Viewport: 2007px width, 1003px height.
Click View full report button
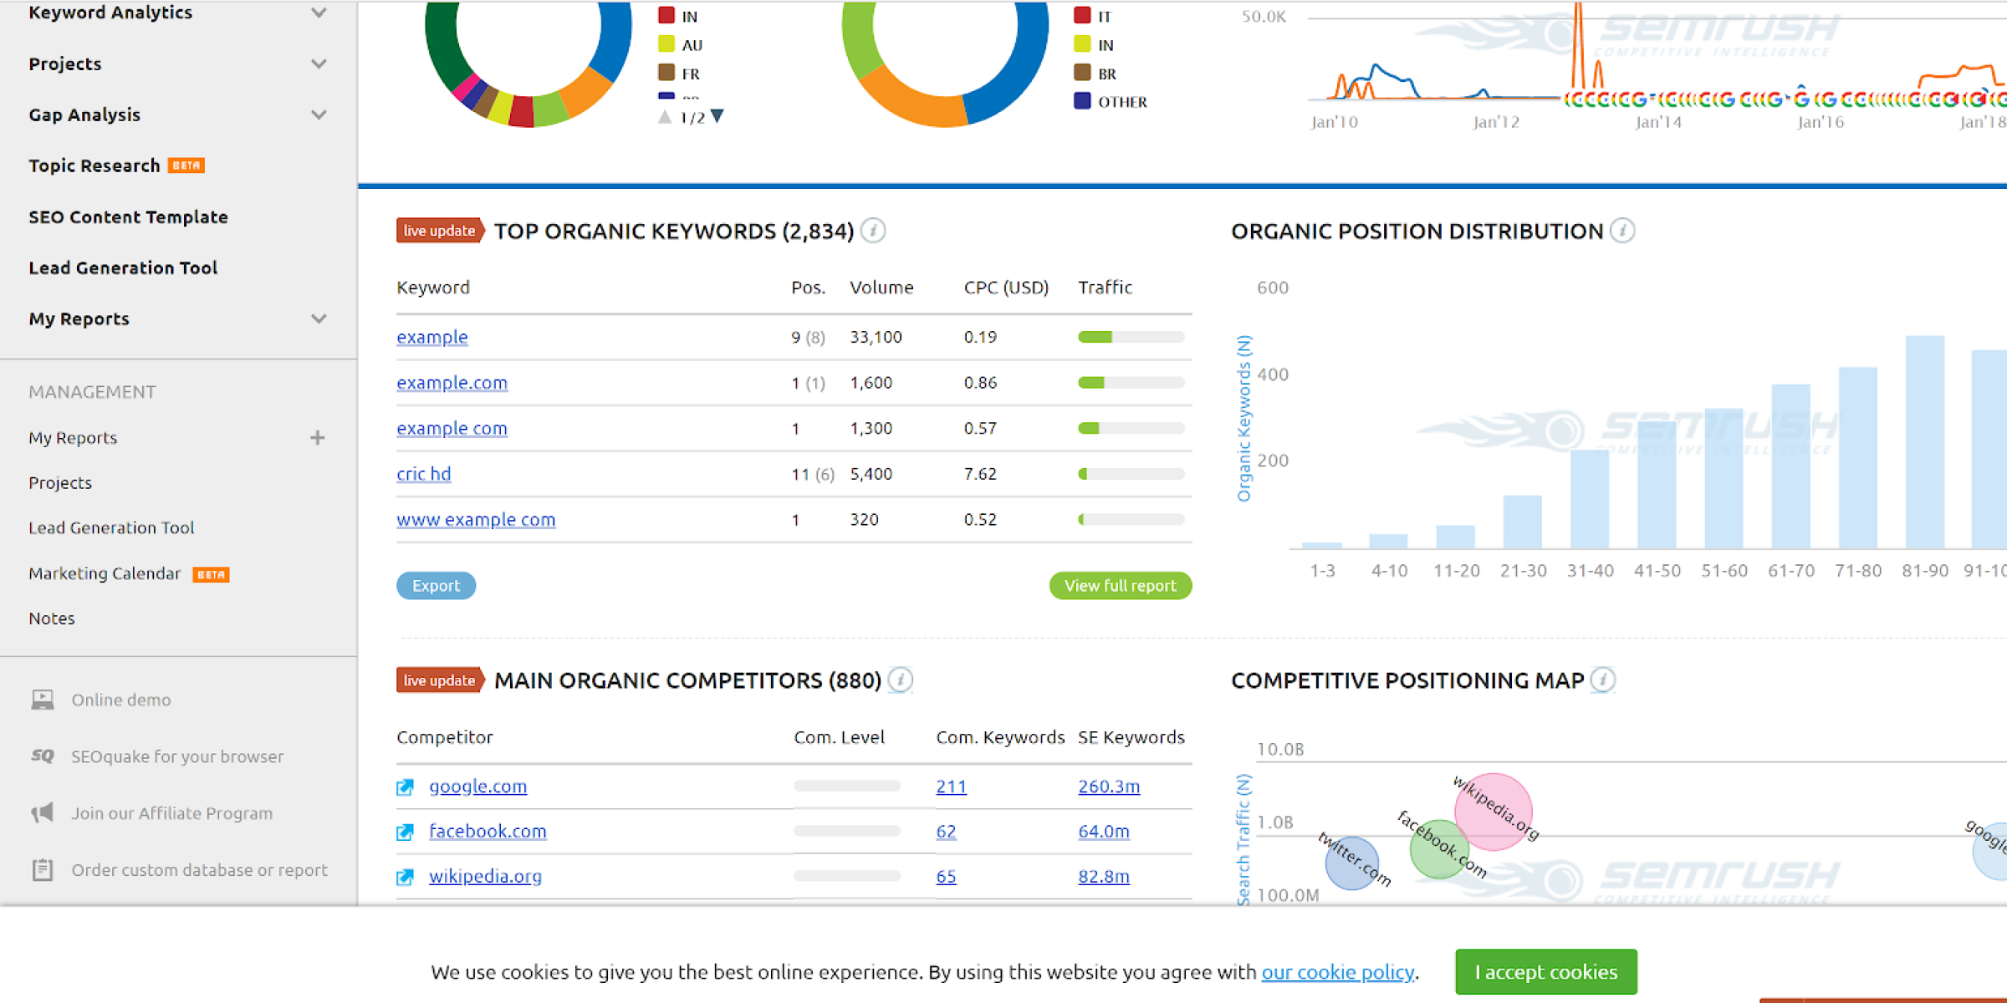click(x=1120, y=586)
